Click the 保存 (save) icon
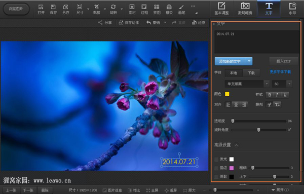The width and height of the screenshot is (304, 194). click(x=53, y=10)
